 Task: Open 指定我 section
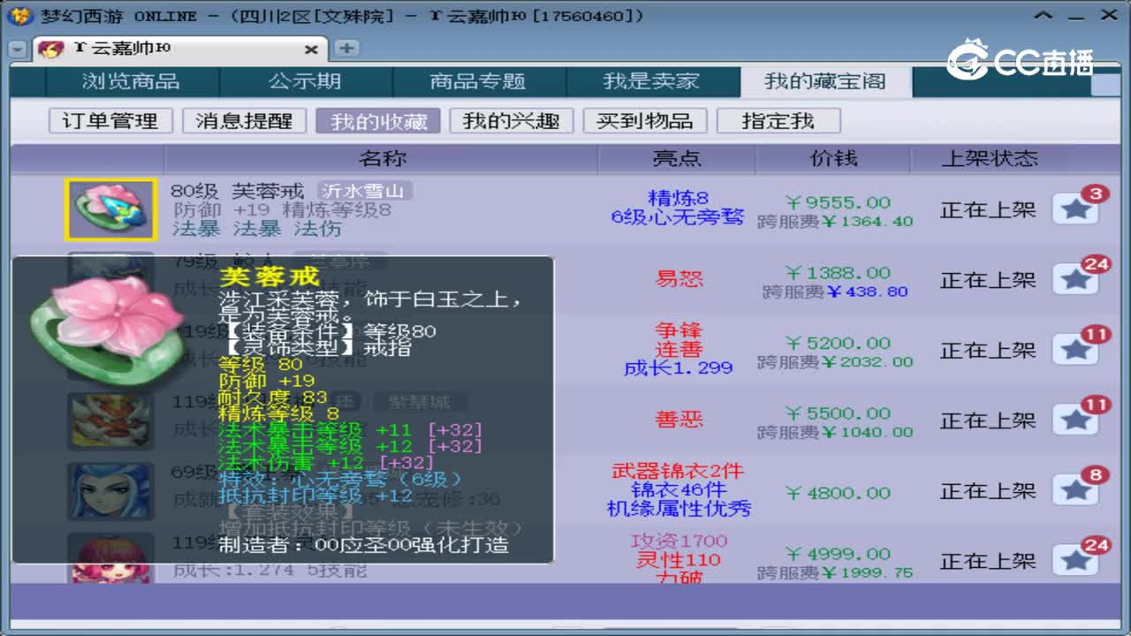(x=778, y=121)
